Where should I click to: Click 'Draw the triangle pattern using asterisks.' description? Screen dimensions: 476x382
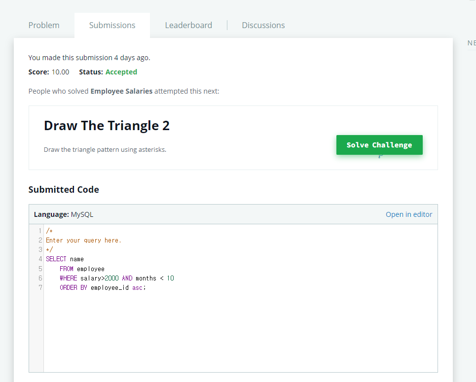tap(105, 149)
